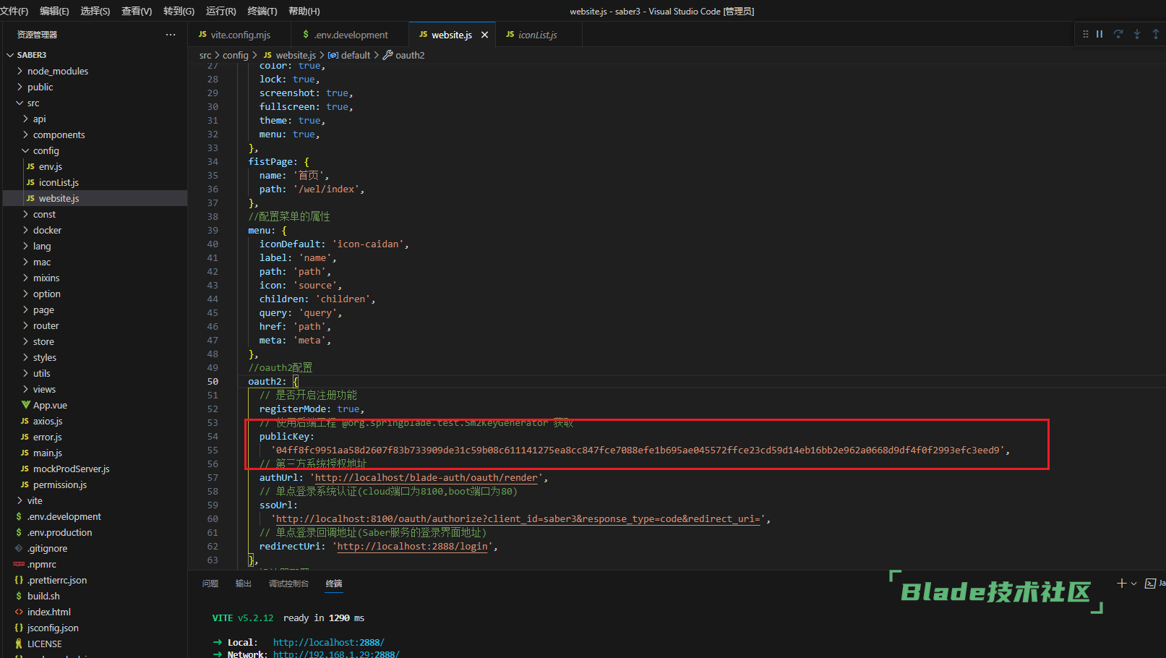
Task: Switch to the 输出 panel tab
Action: tap(244, 584)
